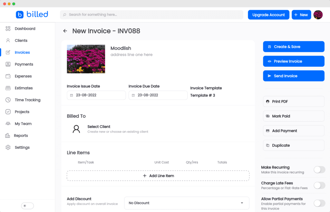Click the search field at the top
Screen dimensions: 330x212
[151, 14]
